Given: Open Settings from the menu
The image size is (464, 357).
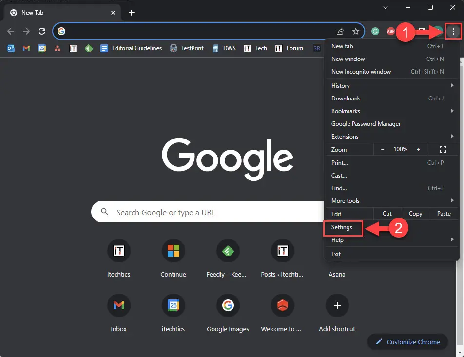Looking at the screenshot, I should pyautogui.click(x=392, y=227).
